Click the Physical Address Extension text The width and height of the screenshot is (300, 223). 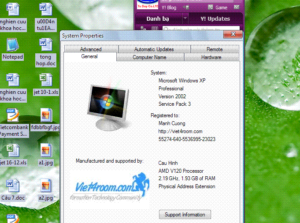point(187,186)
